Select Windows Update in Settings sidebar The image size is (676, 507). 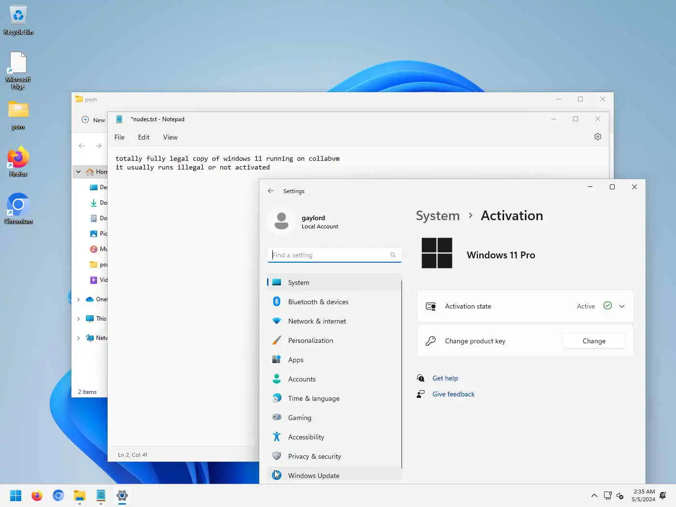tap(334, 476)
